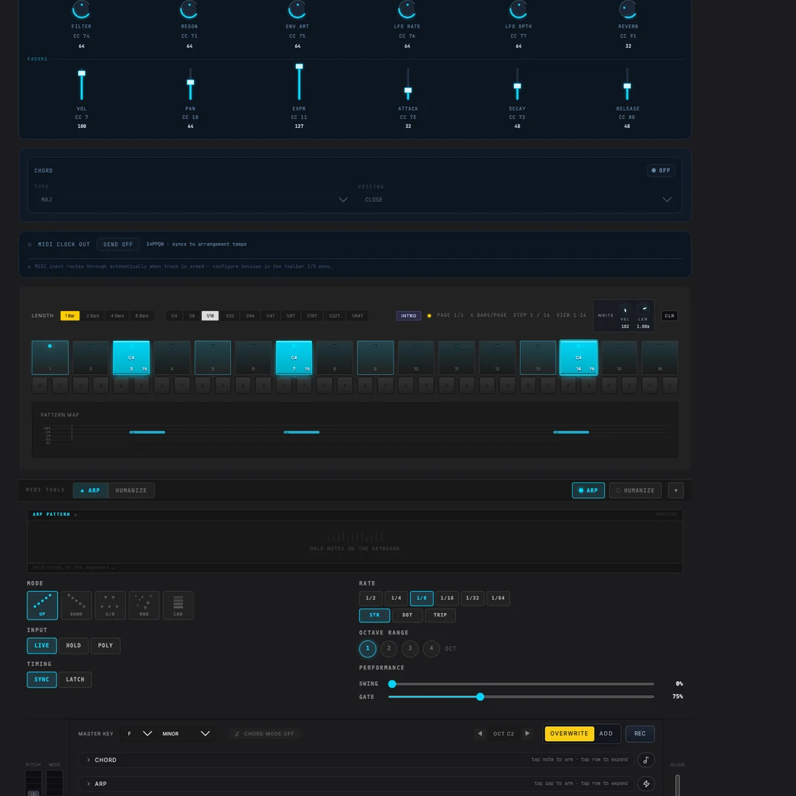Screen dimensions: 796x796
Task: Select the U/D arpeggio mode icon
Action: 110,605
